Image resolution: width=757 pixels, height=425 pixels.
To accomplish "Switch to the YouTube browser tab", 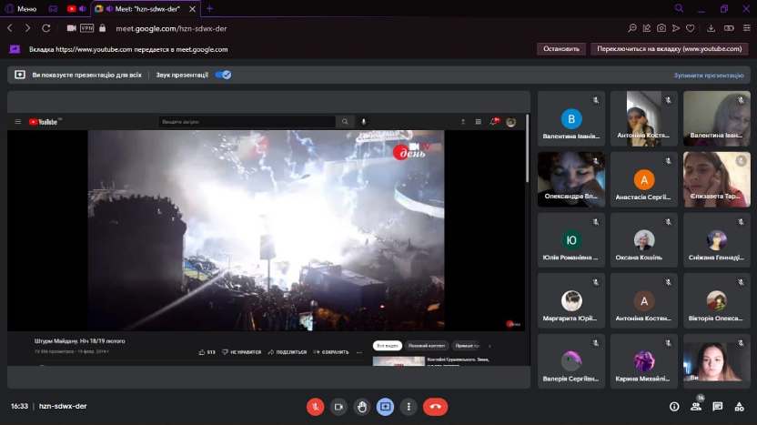I will point(72,8).
